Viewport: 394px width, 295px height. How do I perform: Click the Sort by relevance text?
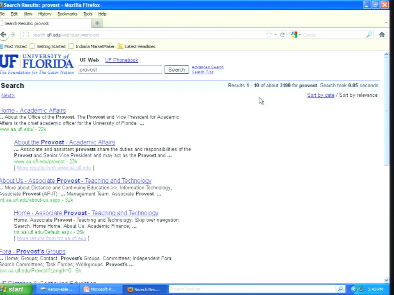coord(358,95)
